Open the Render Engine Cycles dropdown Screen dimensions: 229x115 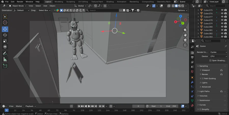tap(219, 52)
